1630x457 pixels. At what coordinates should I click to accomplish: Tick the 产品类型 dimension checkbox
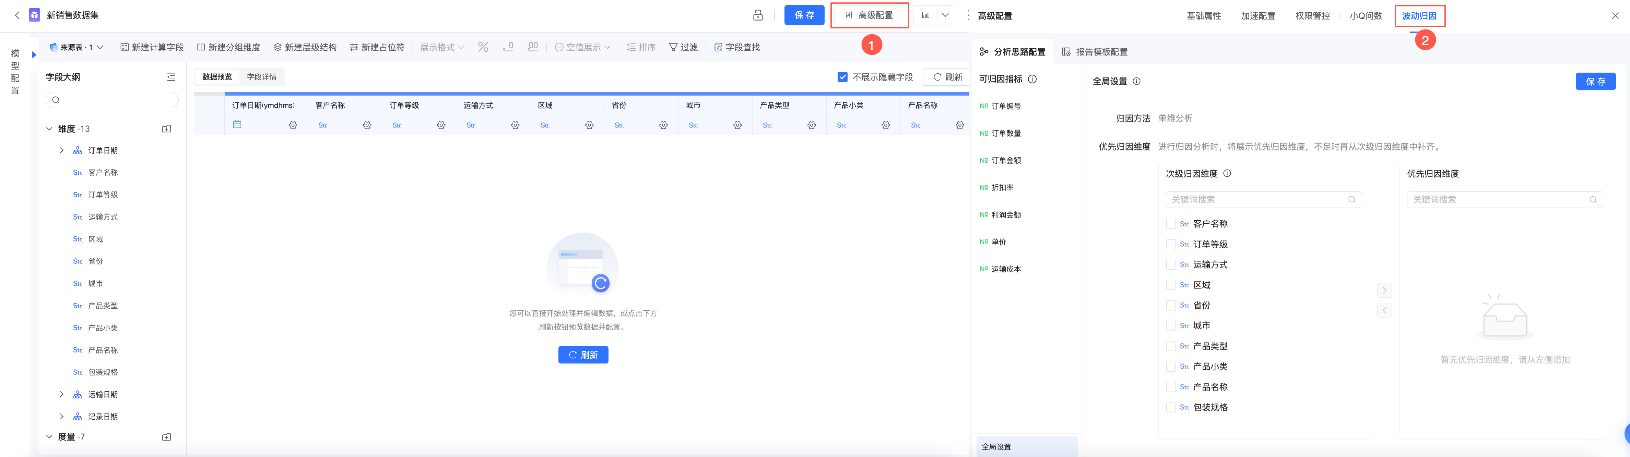tap(1171, 346)
